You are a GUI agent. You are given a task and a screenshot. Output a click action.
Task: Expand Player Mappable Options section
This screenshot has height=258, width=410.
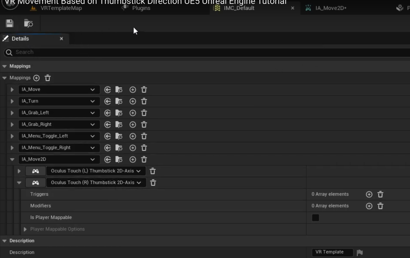tap(25, 229)
